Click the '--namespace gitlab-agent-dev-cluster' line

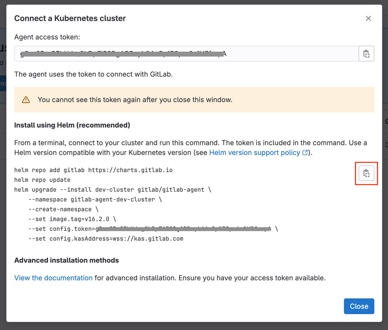click(x=95, y=200)
